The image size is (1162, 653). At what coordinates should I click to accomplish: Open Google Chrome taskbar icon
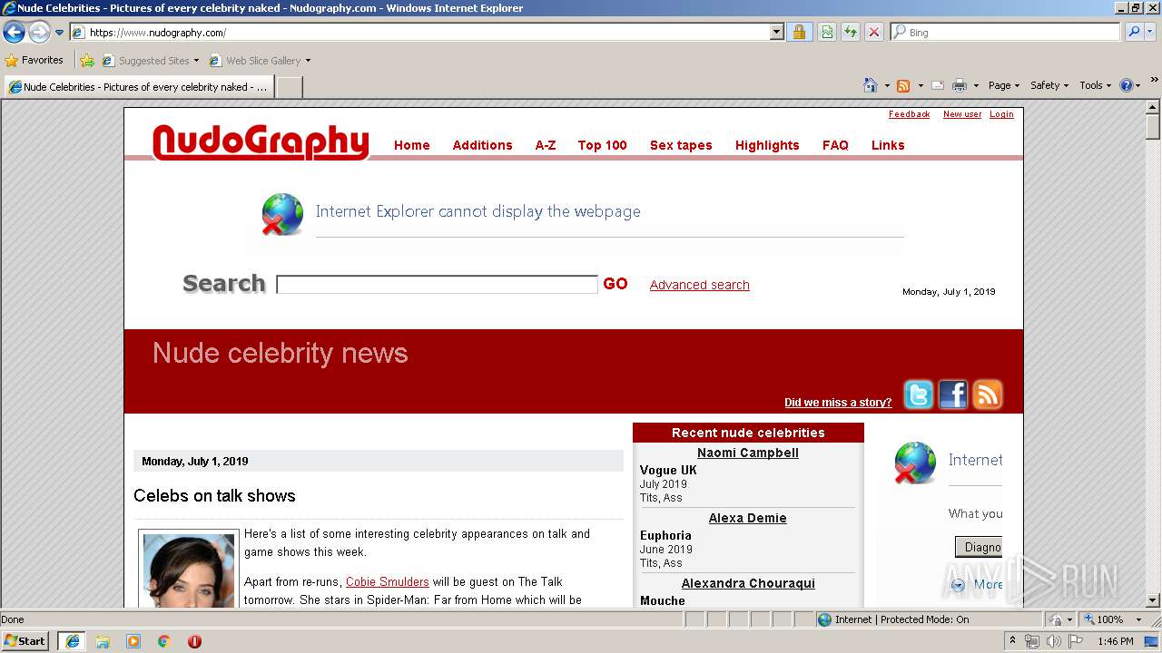coord(163,641)
